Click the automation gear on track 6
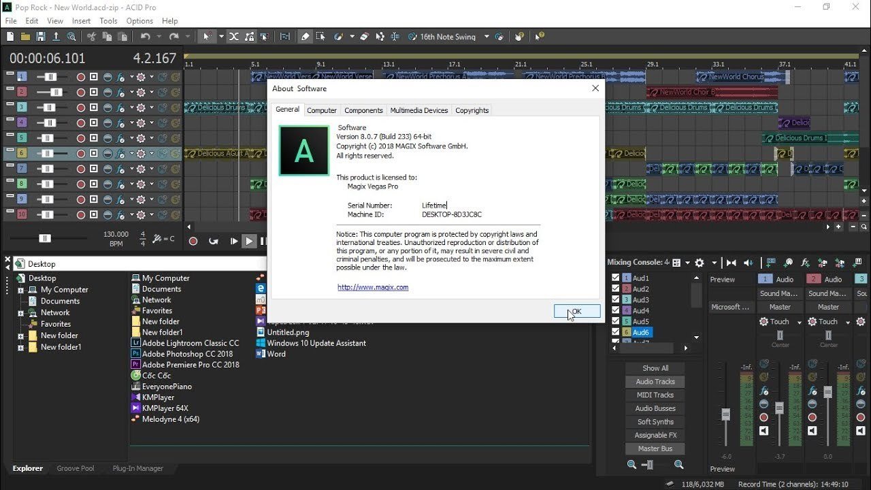Image resolution: width=871 pixels, height=490 pixels. point(141,154)
